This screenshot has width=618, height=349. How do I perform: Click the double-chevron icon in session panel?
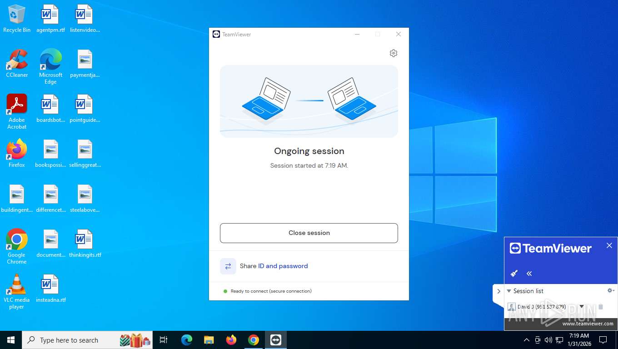pos(529,274)
